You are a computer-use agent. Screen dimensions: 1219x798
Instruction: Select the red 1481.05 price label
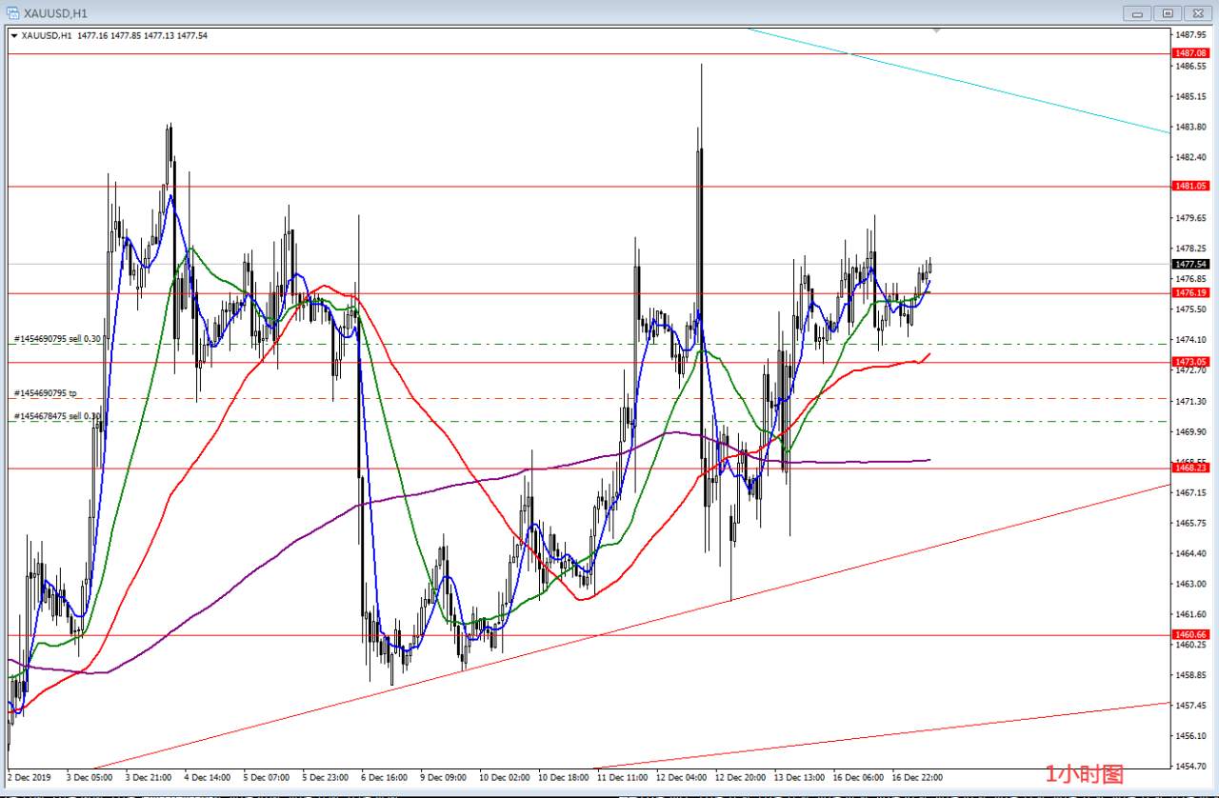pyautogui.click(x=1191, y=186)
